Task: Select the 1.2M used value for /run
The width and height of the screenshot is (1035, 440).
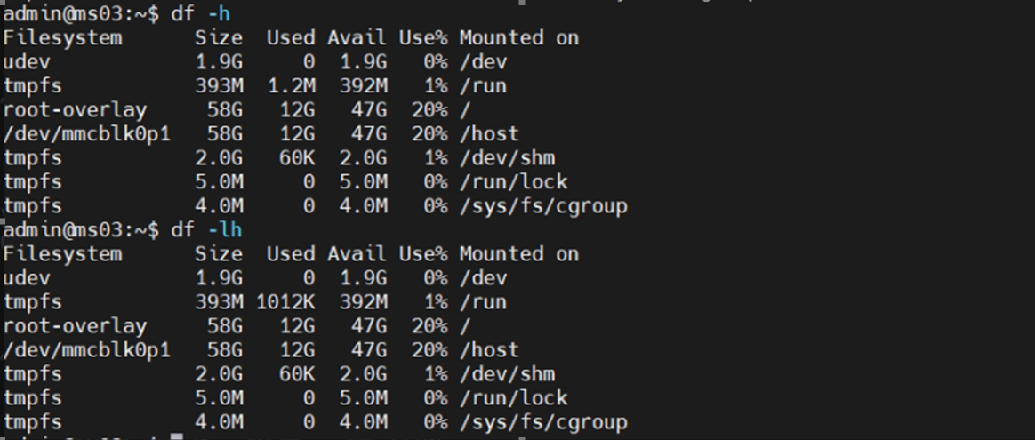Action: tap(290, 85)
